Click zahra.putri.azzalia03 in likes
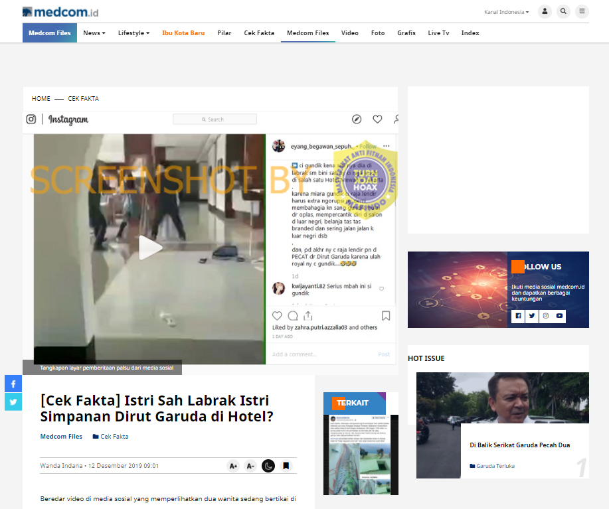This screenshot has width=609, height=509. click(321, 327)
